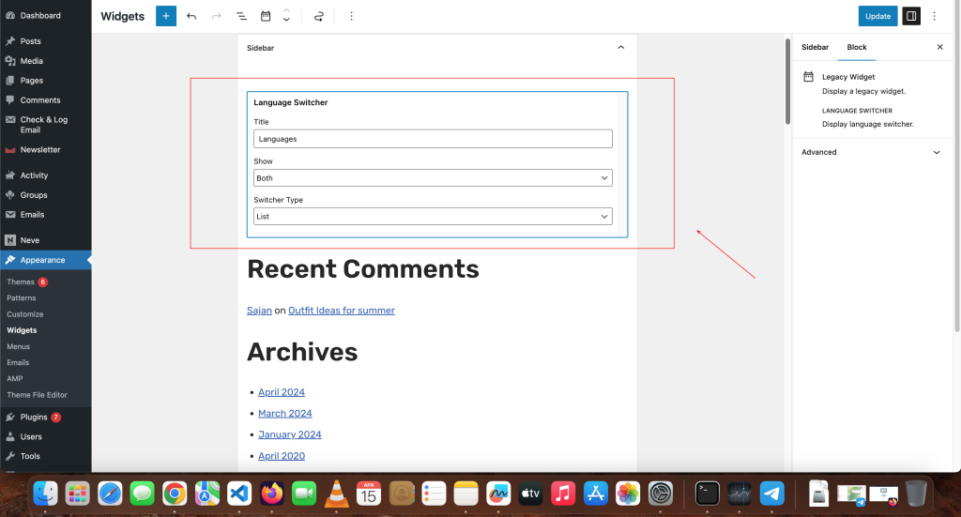The image size is (961, 517).
Task: Open Finder from the Dock
Action: 45,494
